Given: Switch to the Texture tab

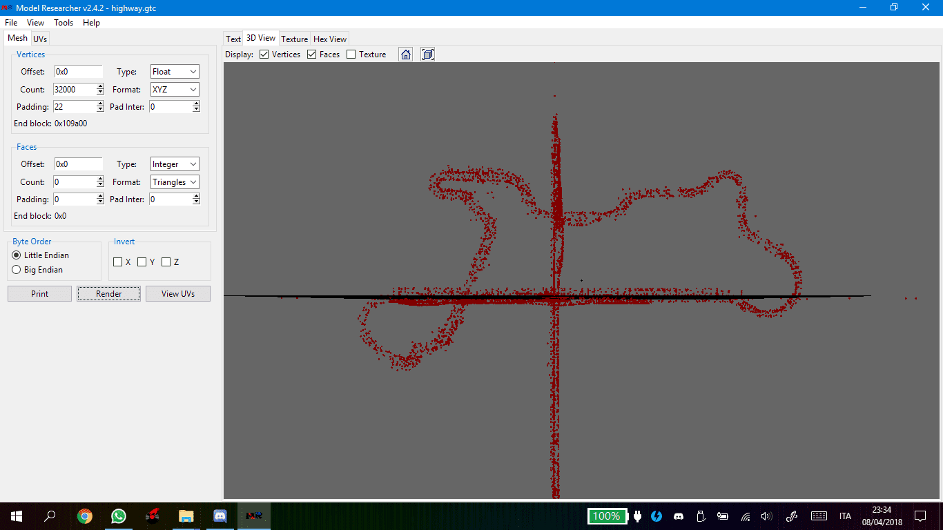Looking at the screenshot, I should click(x=295, y=39).
